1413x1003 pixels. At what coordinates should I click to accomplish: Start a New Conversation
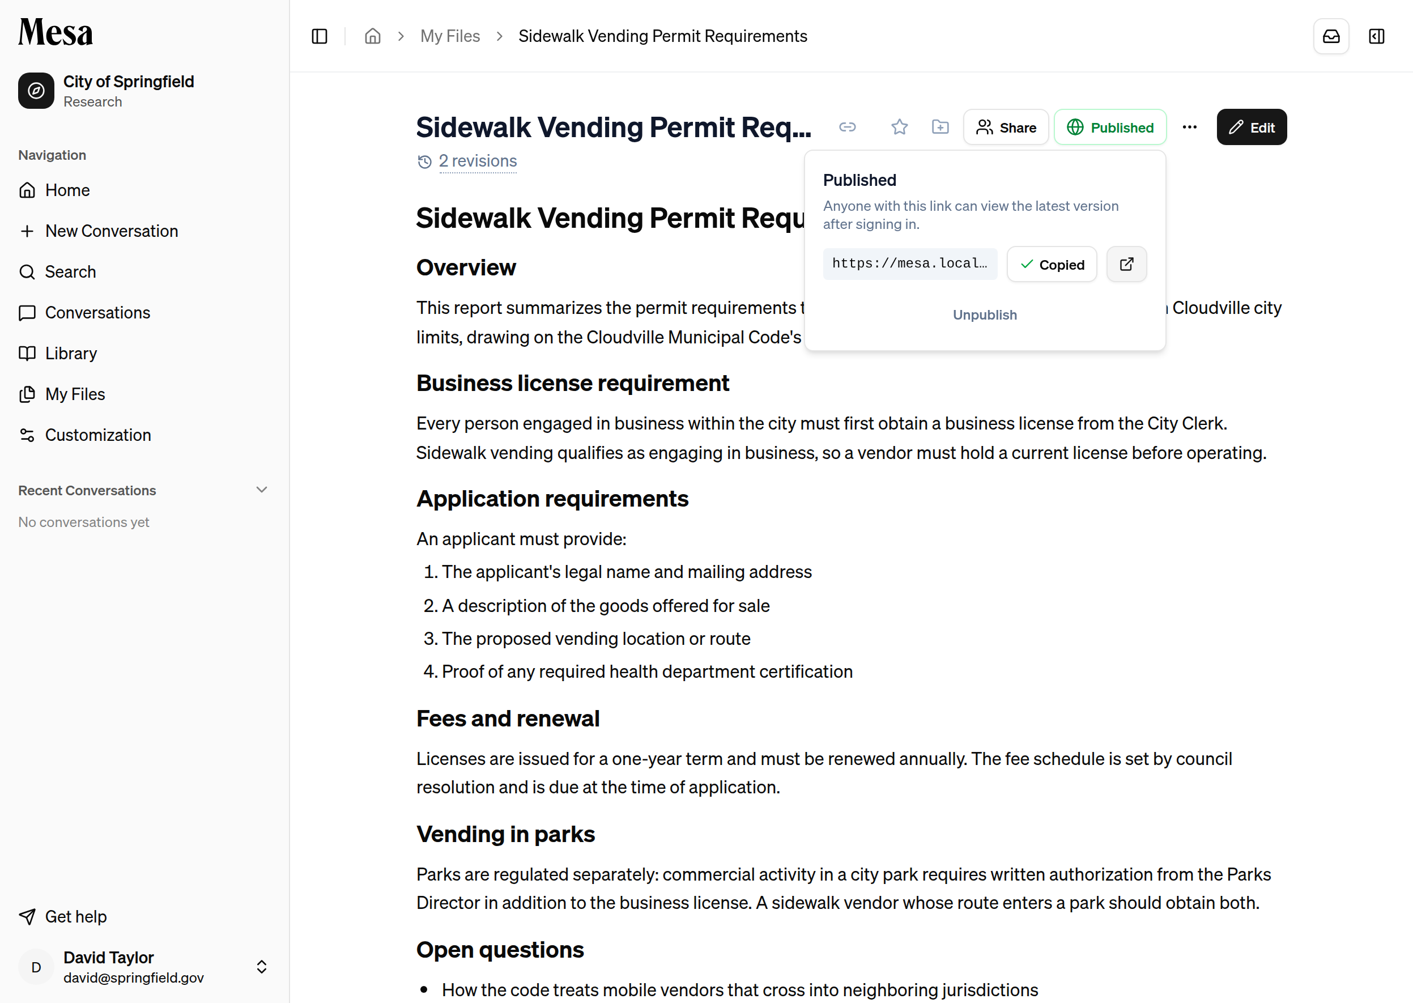pyautogui.click(x=144, y=231)
